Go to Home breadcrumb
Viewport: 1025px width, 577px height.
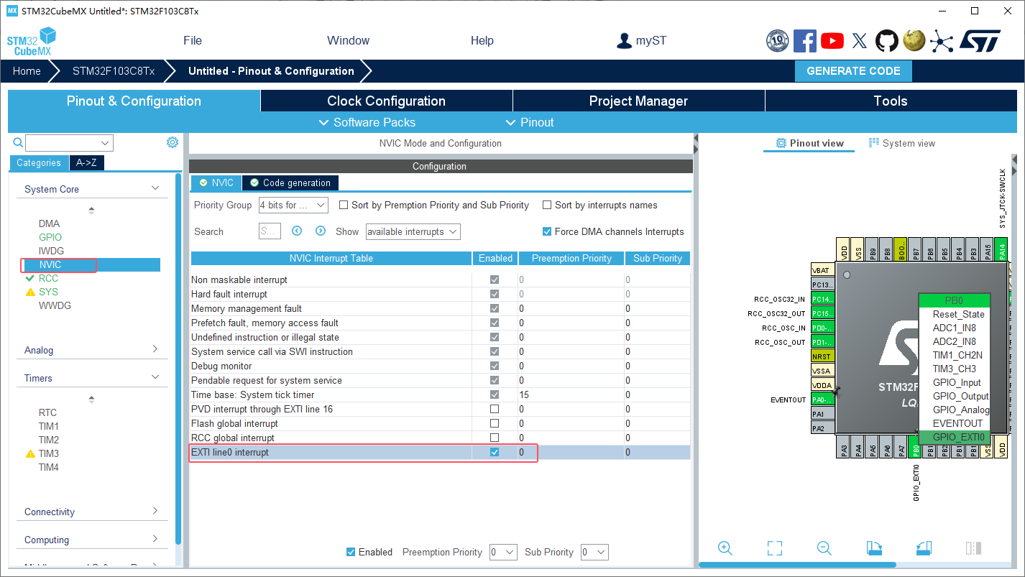27,71
